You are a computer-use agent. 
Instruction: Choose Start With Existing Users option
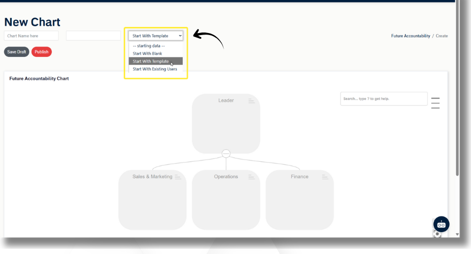coord(155,69)
